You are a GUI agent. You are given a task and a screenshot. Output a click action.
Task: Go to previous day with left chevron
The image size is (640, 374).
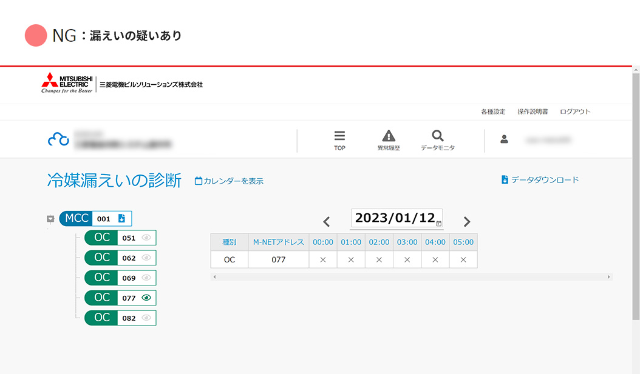(327, 221)
